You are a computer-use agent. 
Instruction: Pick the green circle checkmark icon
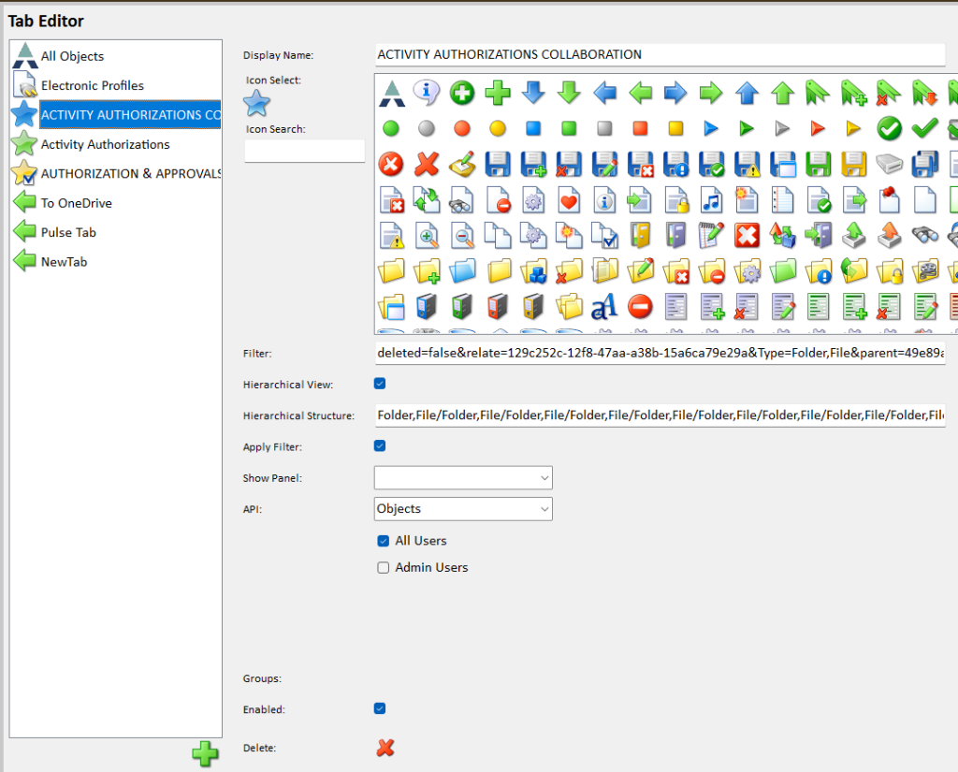click(x=889, y=128)
